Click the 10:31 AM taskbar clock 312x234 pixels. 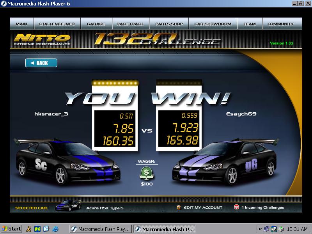pos(297,229)
